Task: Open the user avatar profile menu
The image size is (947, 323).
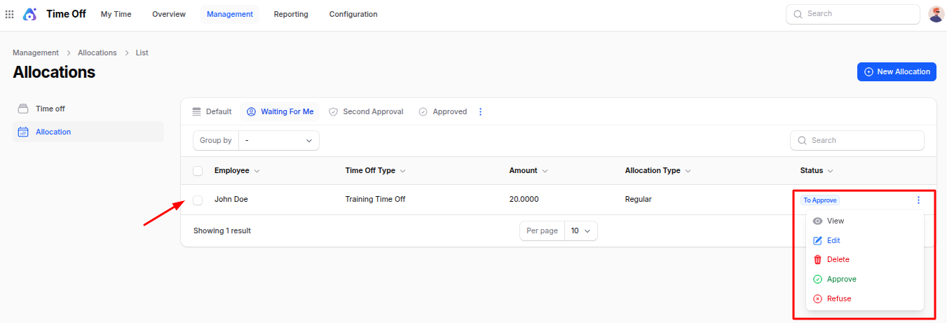Action: pos(936,14)
